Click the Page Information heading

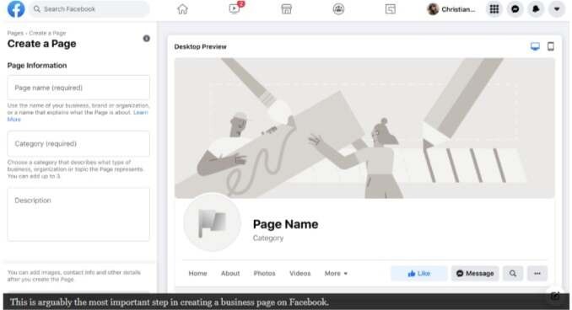click(x=37, y=66)
